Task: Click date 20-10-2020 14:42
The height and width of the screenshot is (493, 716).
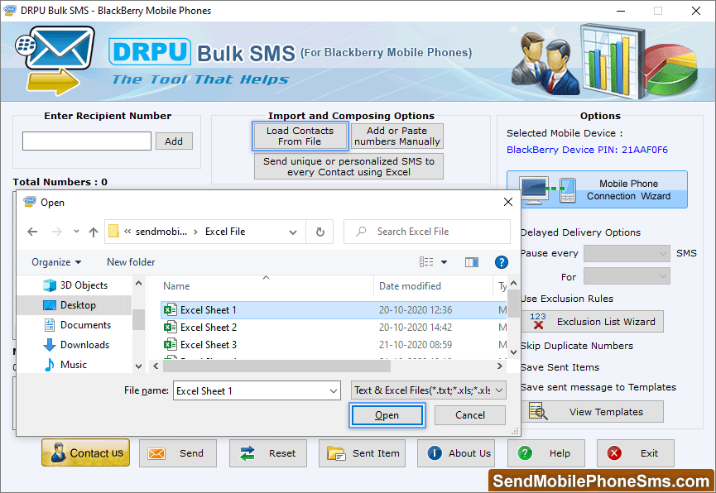Action: (415, 328)
